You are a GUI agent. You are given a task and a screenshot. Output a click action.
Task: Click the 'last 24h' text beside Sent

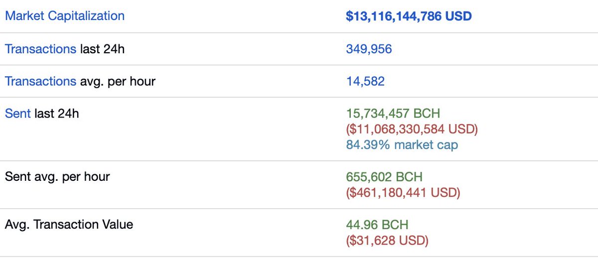point(57,114)
